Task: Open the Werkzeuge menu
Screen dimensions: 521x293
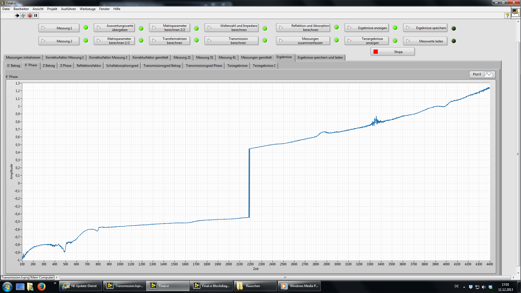Action: [87, 9]
